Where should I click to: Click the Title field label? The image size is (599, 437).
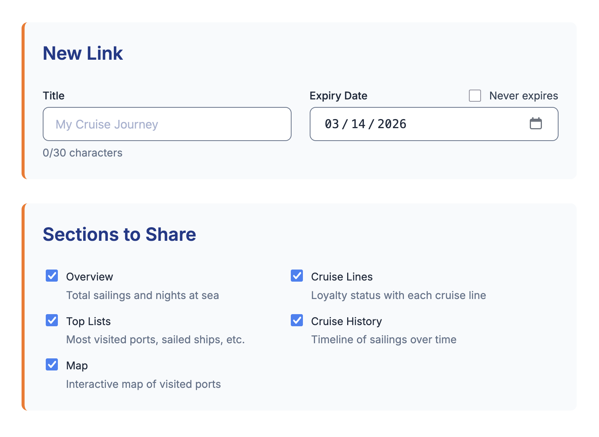coord(54,96)
